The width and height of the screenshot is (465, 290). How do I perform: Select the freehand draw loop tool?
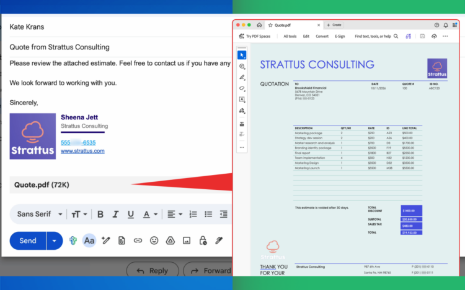pos(242,88)
